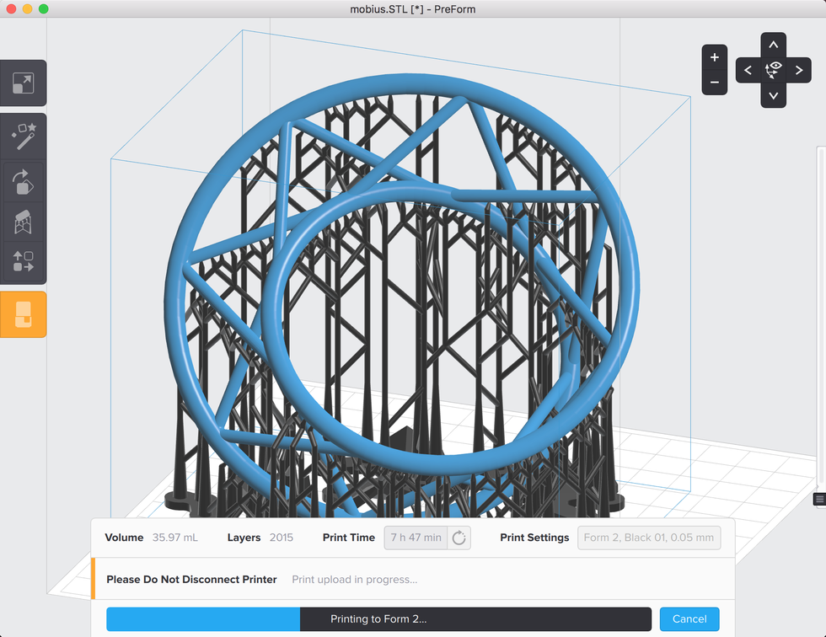The width and height of the screenshot is (826, 637).
Task: Select the Layout tool
Action: point(23,262)
